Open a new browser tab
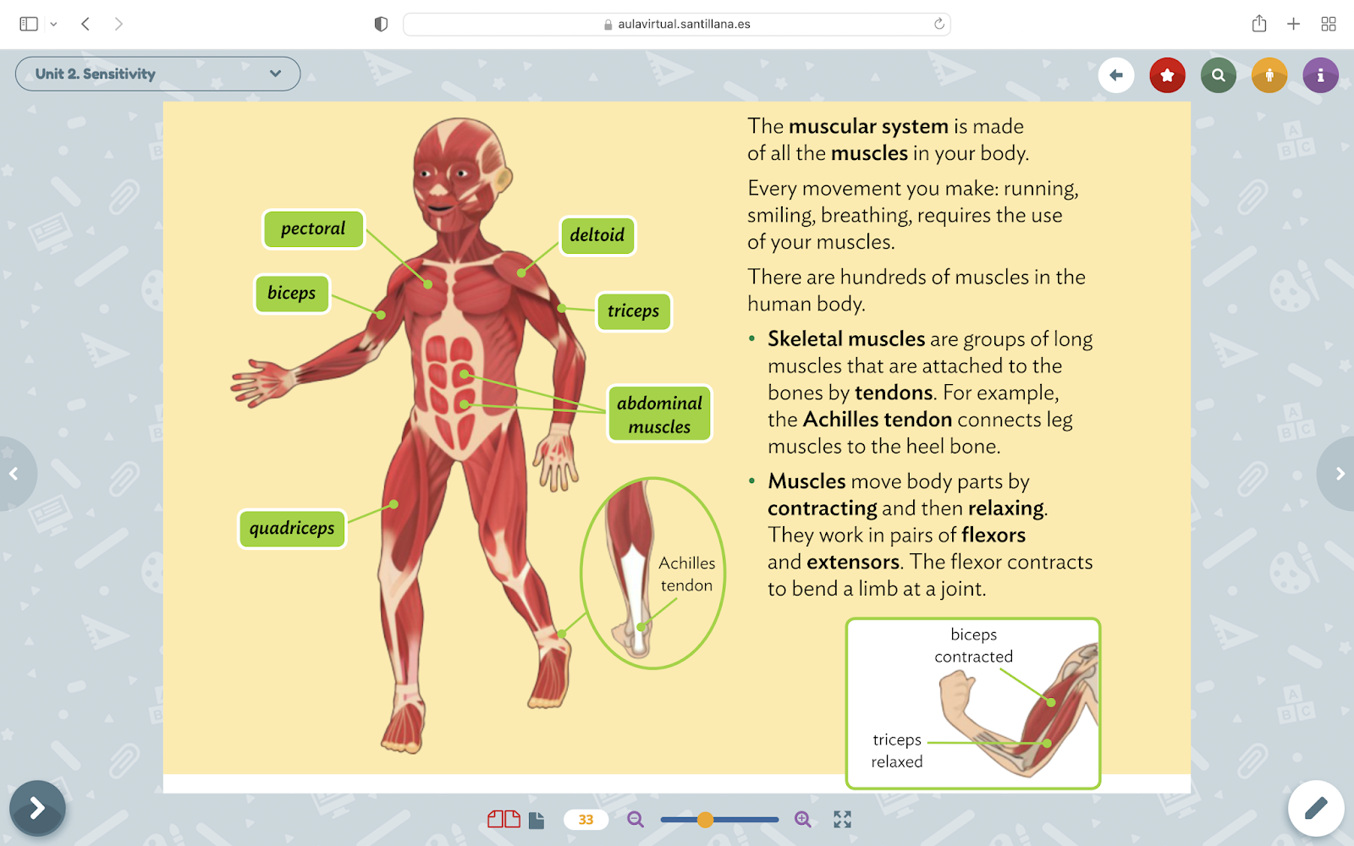This screenshot has width=1354, height=846. click(x=1293, y=24)
